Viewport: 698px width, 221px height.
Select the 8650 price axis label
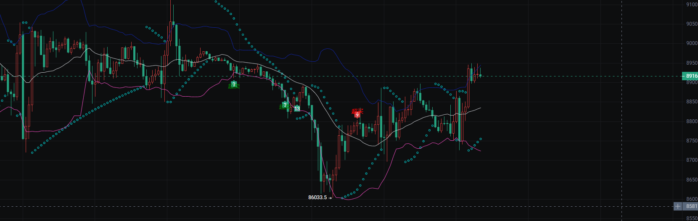point(692,180)
